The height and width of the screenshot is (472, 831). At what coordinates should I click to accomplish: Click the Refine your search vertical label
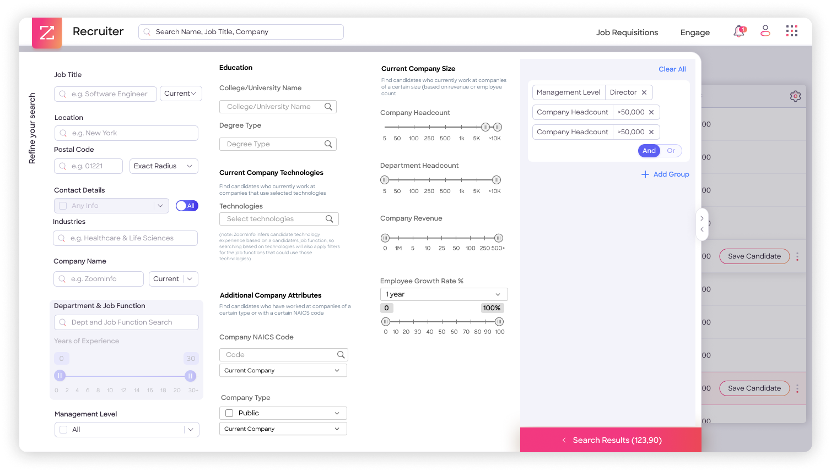32,128
